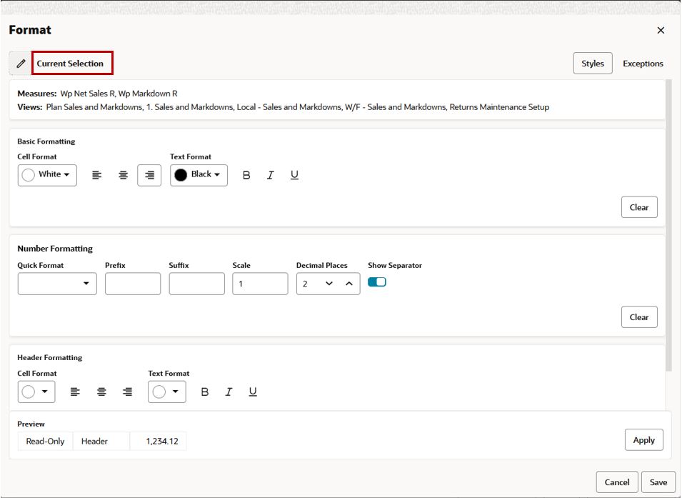Viewport: 682px width, 498px height.
Task: Apply bold in Basic Formatting
Action: pyautogui.click(x=246, y=174)
